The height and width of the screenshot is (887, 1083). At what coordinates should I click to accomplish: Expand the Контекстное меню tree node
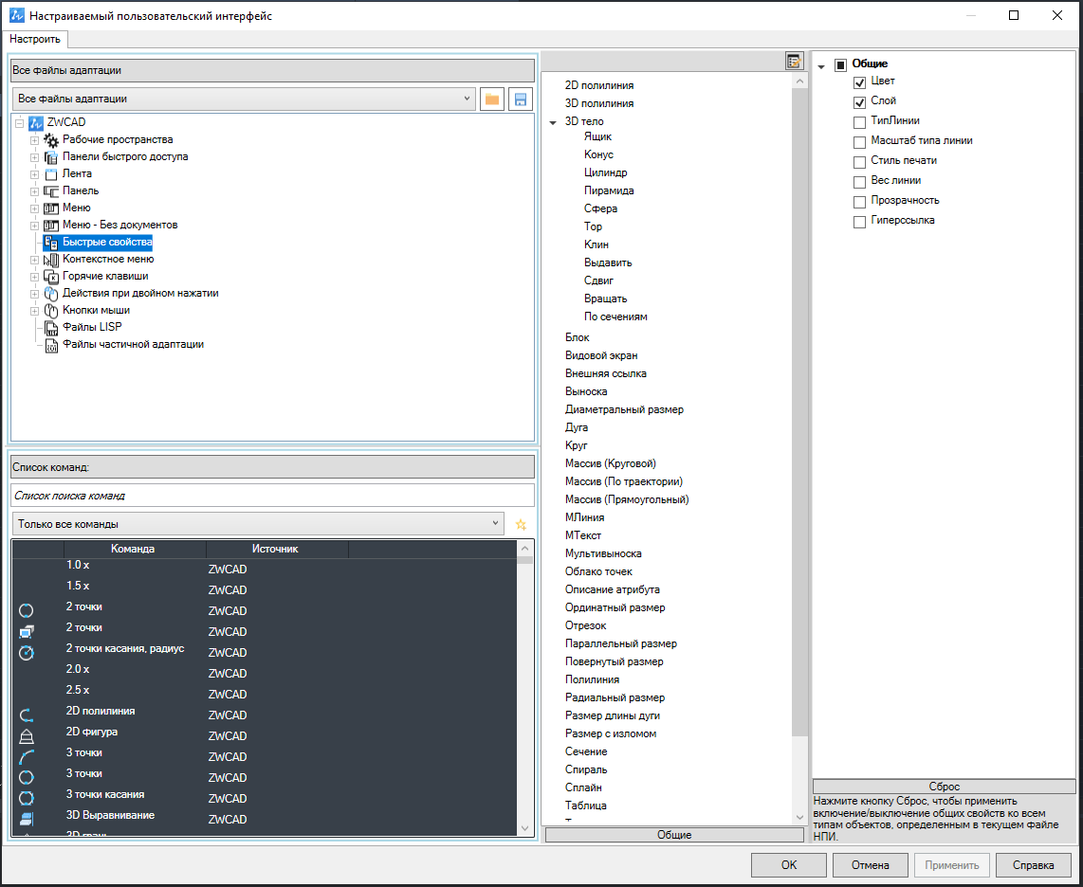[x=34, y=260]
